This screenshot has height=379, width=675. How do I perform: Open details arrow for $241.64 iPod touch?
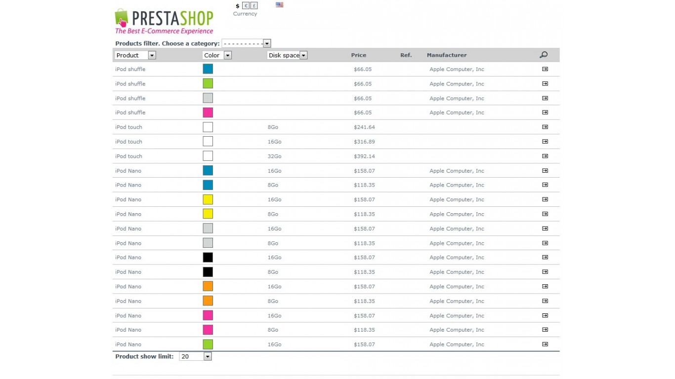click(545, 127)
